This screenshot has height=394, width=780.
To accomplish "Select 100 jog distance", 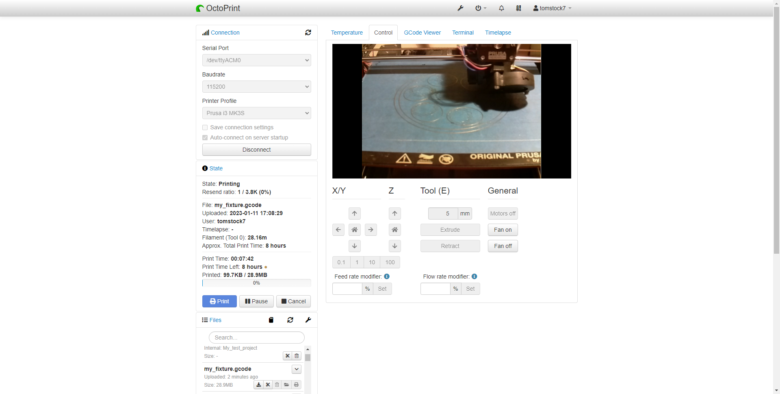I will point(390,262).
